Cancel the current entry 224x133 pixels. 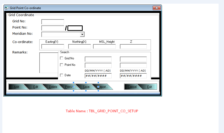pos(132,87)
